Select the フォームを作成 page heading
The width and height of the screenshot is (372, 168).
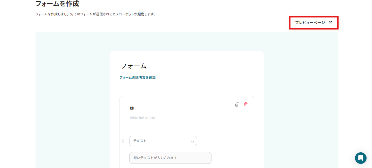tap(57, 4)
